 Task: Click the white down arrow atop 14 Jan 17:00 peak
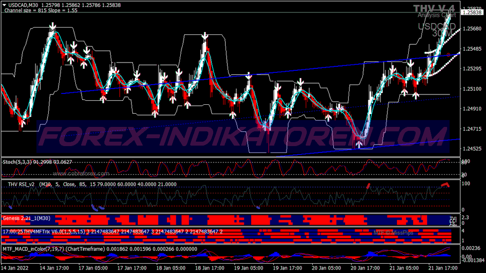(53, 27)
